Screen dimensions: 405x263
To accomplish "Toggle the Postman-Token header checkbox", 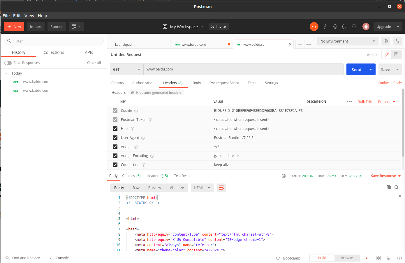I will point(115,120).
